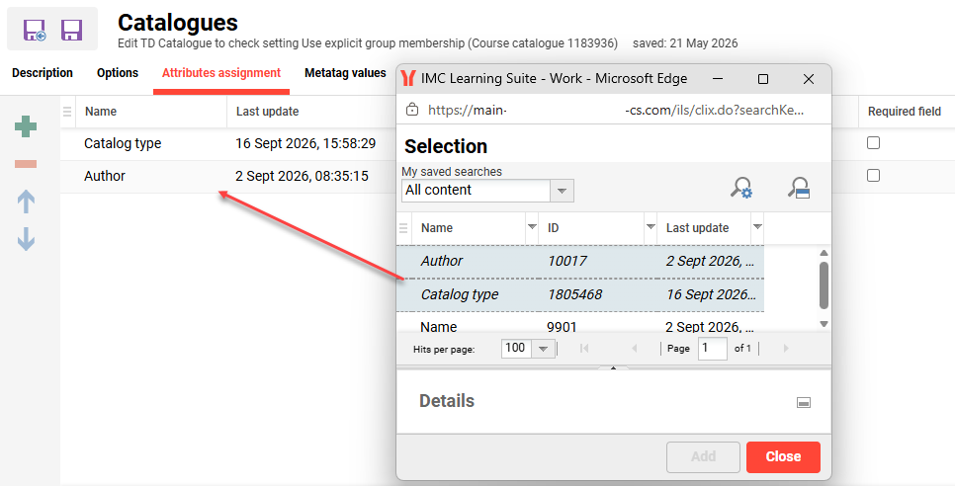Switch to the Options tab
The height and width of the screenshot is (486, 955).
point(118,73)
